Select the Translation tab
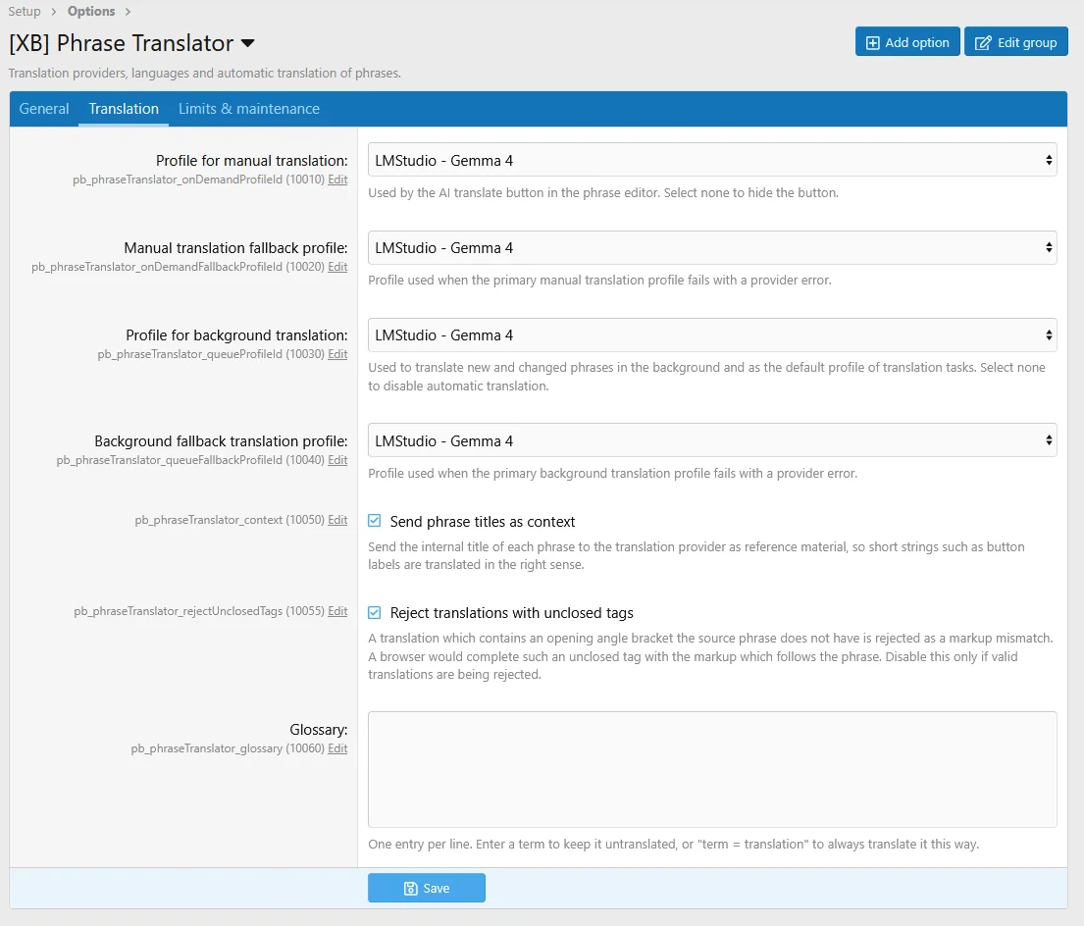The width and height of the screenshot is (1084, 926). tap(124, 109)
